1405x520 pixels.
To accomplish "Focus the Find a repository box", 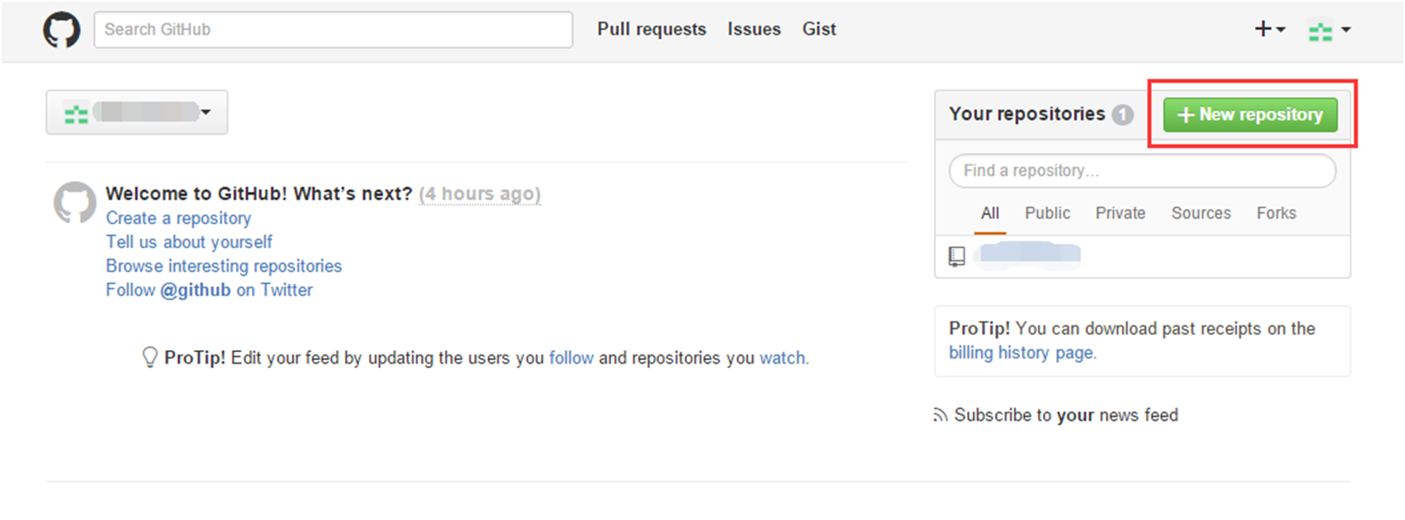I will [1142, 171].
